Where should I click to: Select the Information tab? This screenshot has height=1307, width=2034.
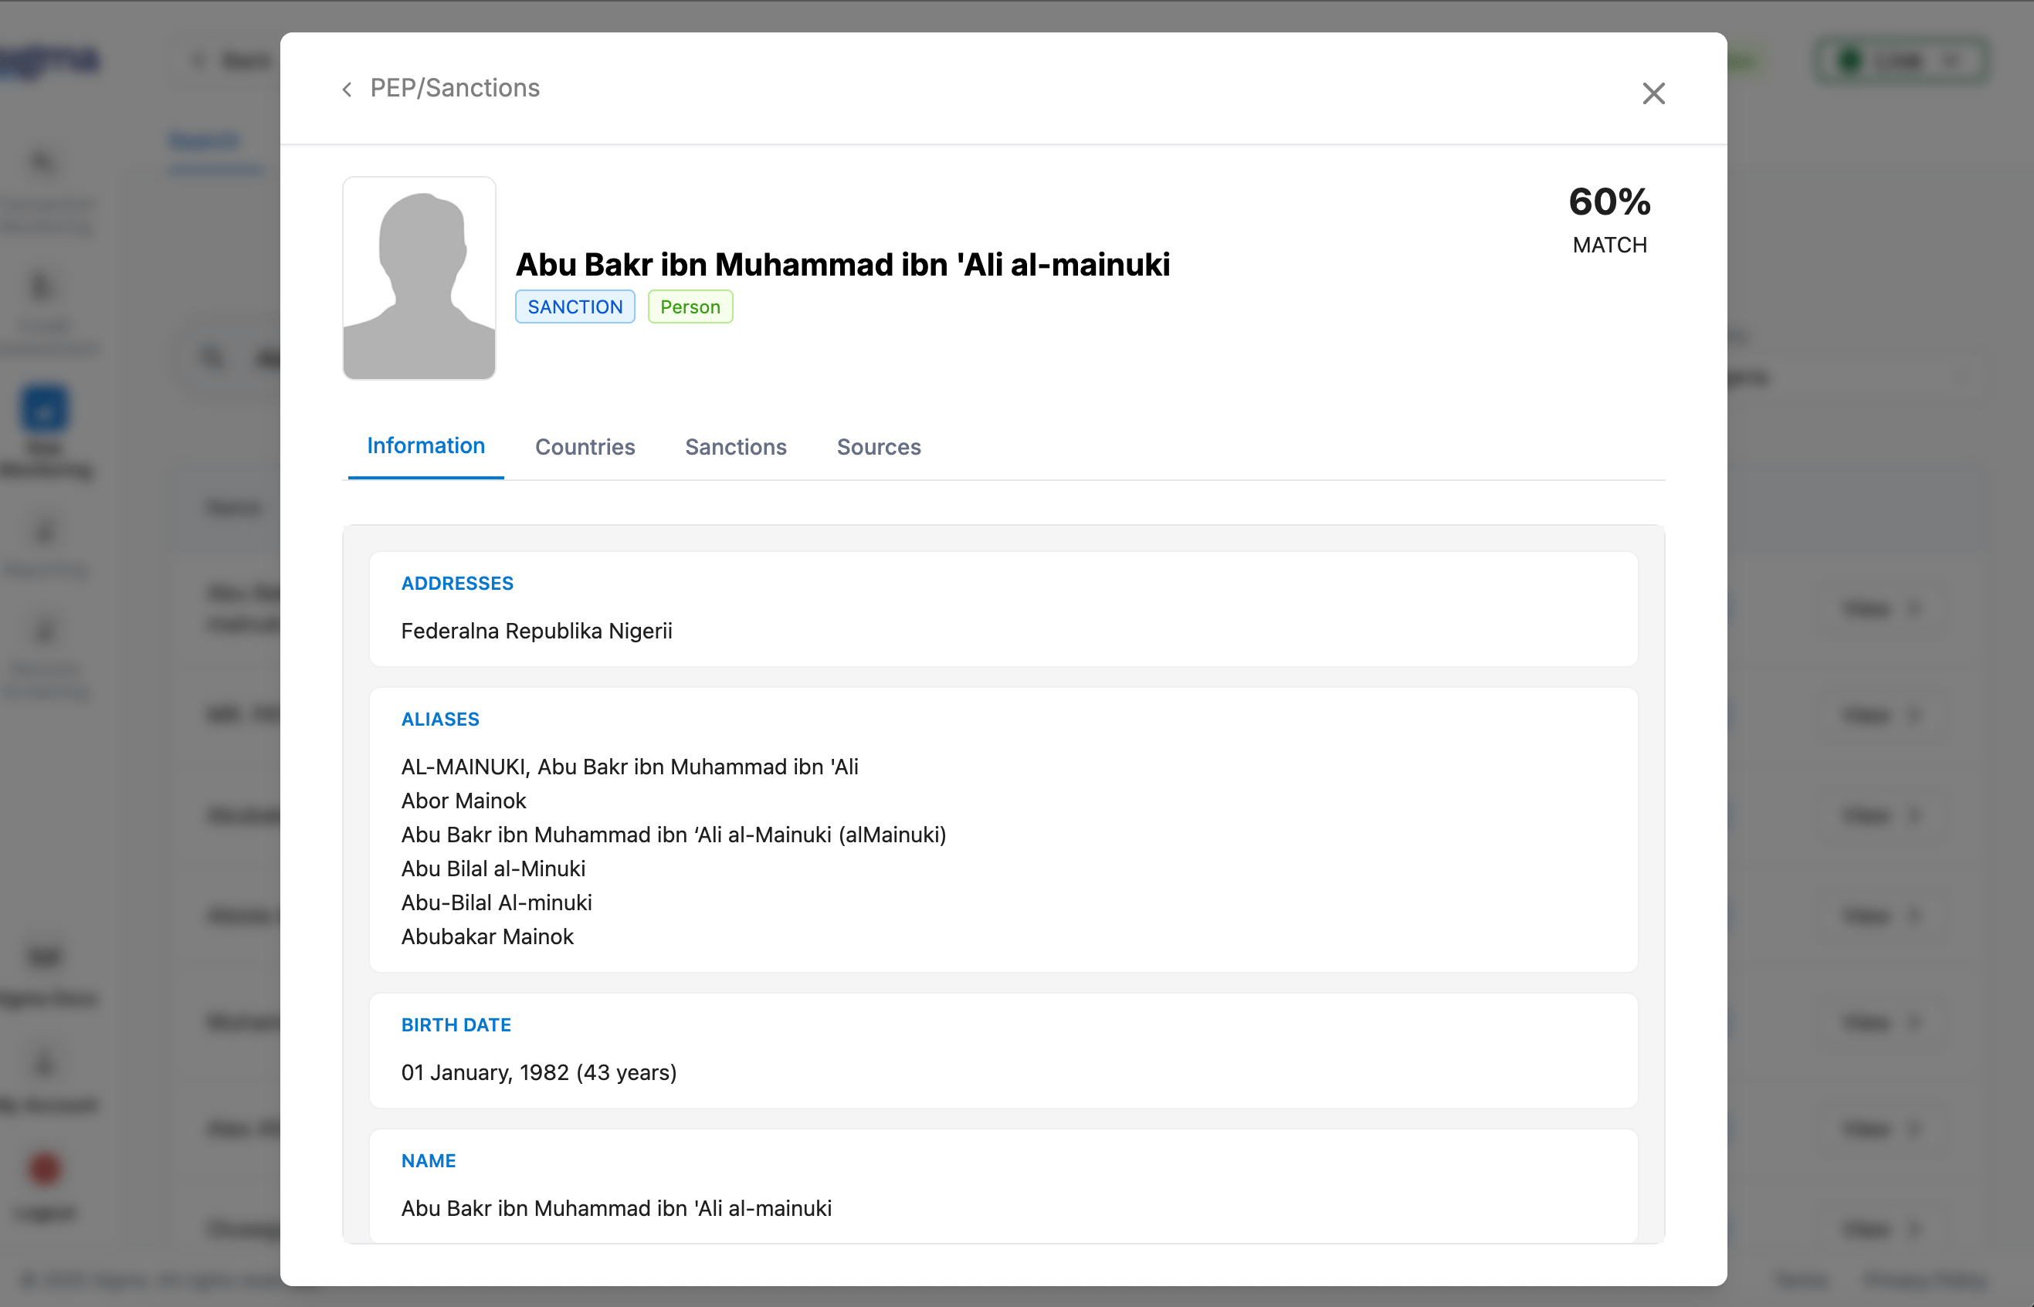425,445
